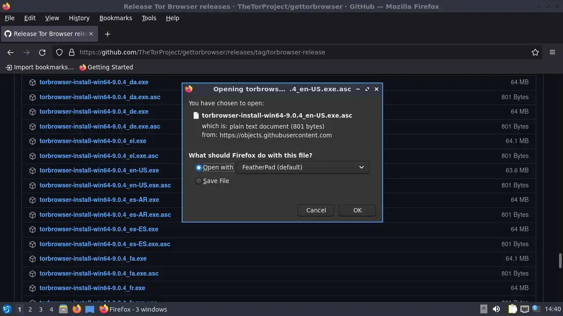Viewport: 563px width, 316px height.
Task: Select the Save File radio option
Action: 199,181
